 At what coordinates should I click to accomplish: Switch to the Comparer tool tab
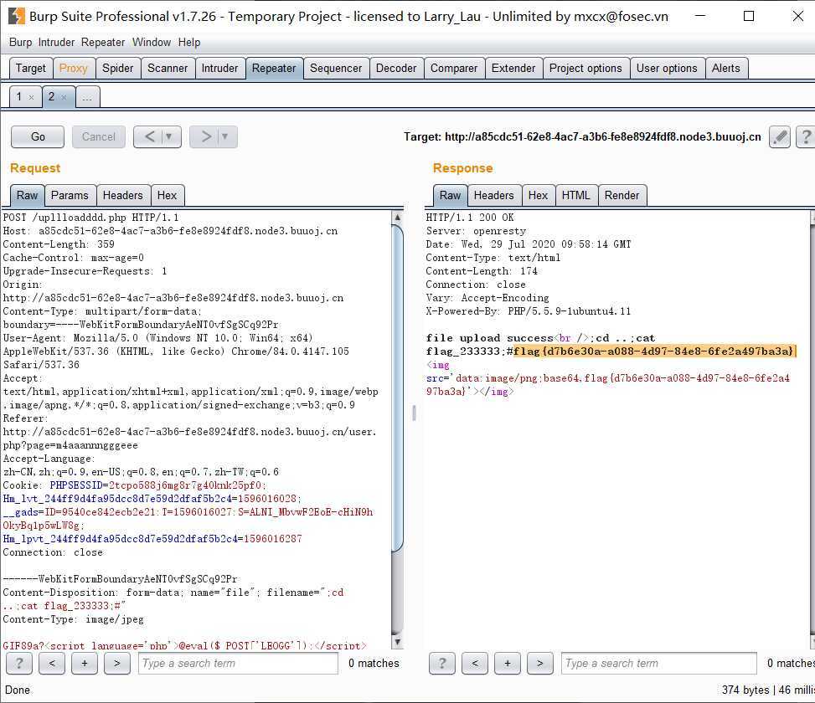tap(454, 68)
